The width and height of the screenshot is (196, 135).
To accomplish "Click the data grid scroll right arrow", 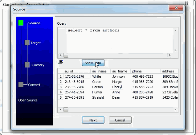I will click(x=175, y=110).
